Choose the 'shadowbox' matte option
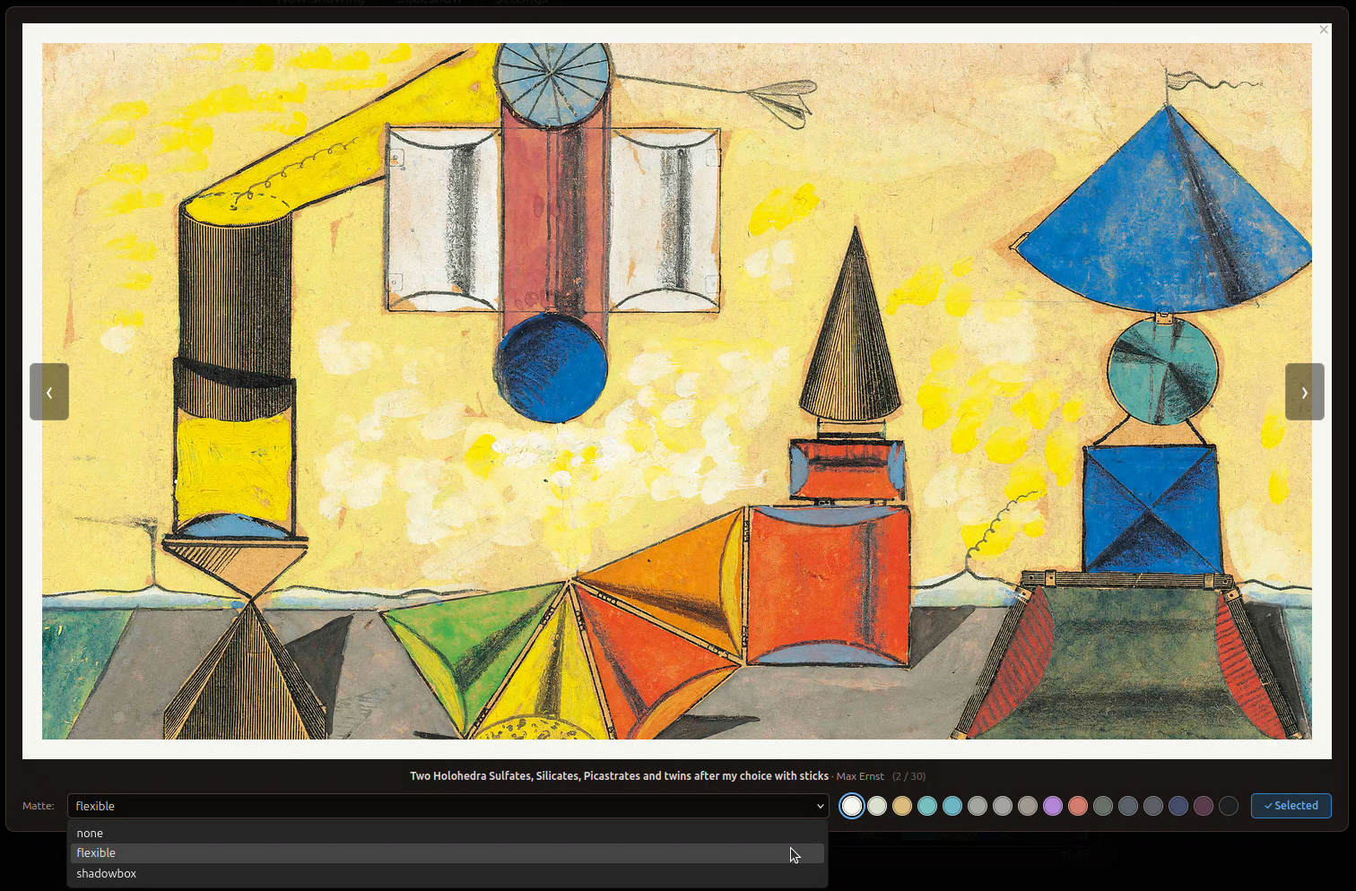This screenshot has height=891, width=1356. tap(448, 873)
